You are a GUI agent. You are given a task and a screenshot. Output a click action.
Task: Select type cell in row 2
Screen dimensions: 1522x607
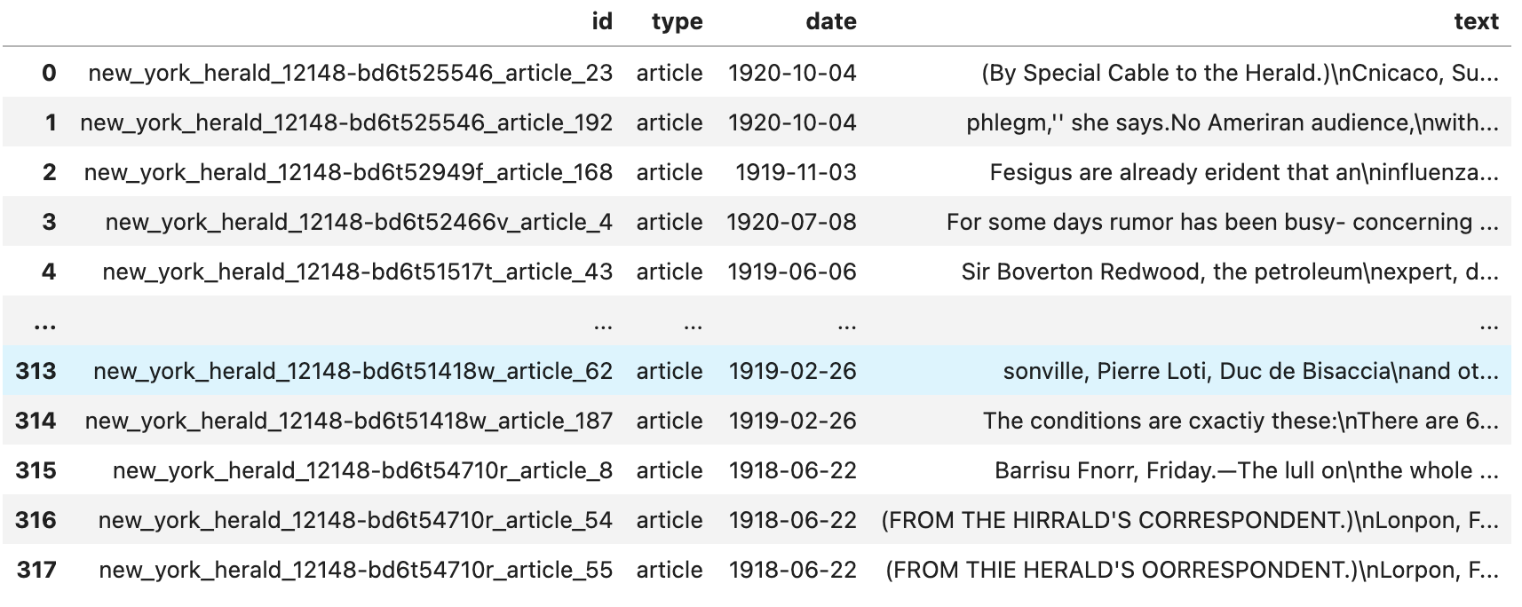(x=670, y=172)
